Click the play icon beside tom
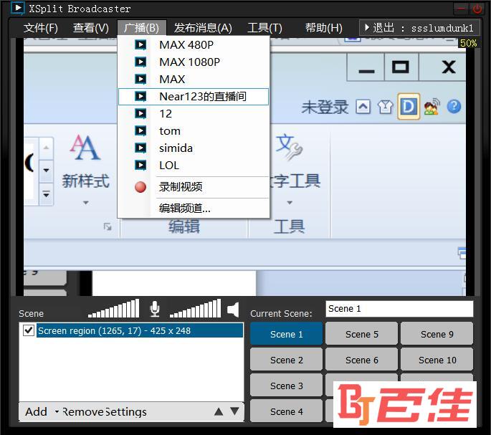The height and width of the screenshot is (435, 491). [x=140, y=130]
